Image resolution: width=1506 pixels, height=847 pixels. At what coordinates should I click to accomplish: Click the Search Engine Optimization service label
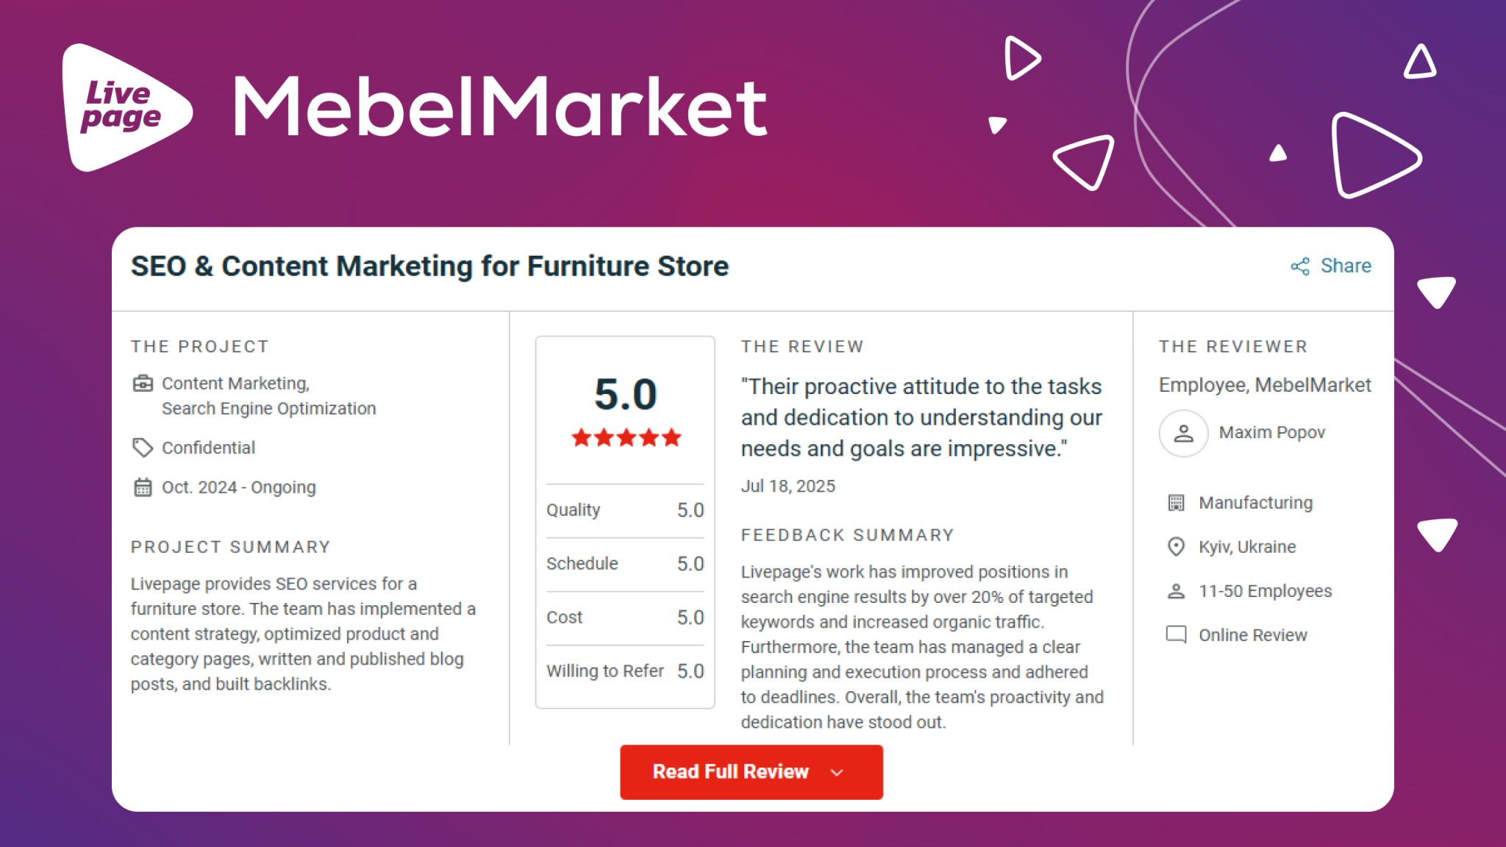[269, 409]
